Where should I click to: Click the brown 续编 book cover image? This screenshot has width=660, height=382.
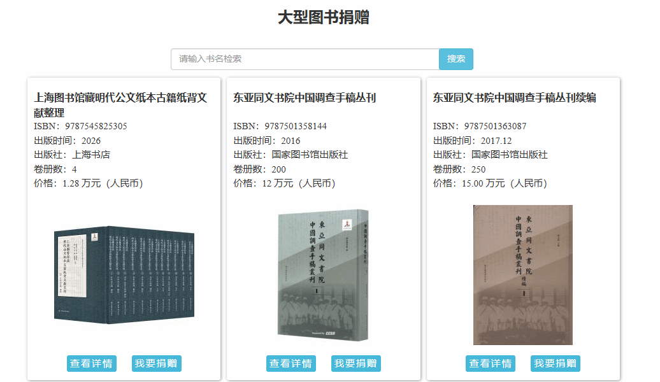click(x=522, y=274)
